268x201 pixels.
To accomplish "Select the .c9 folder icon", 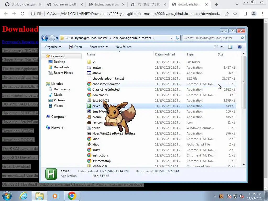I will tap(89, 62).
